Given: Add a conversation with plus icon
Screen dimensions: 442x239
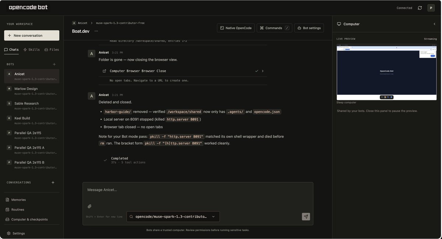Looking at the screenshot, I should tap(53, 182).
